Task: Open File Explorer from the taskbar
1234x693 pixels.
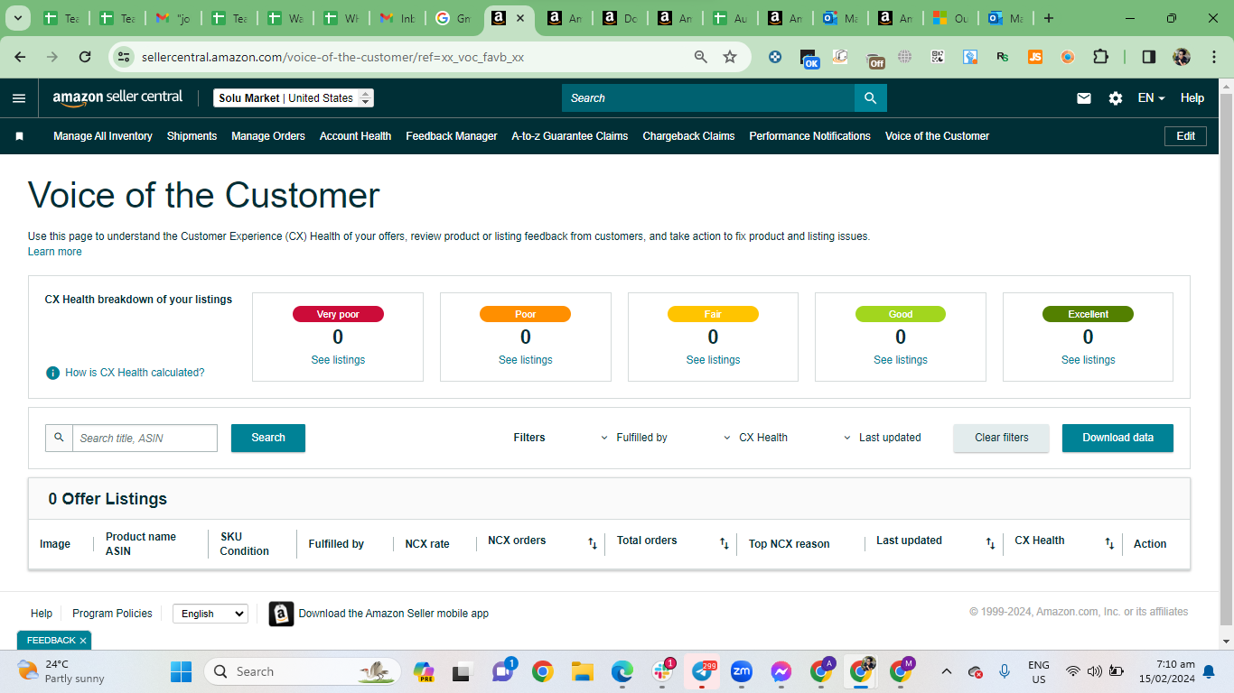Action: click(x=583, y=671)
